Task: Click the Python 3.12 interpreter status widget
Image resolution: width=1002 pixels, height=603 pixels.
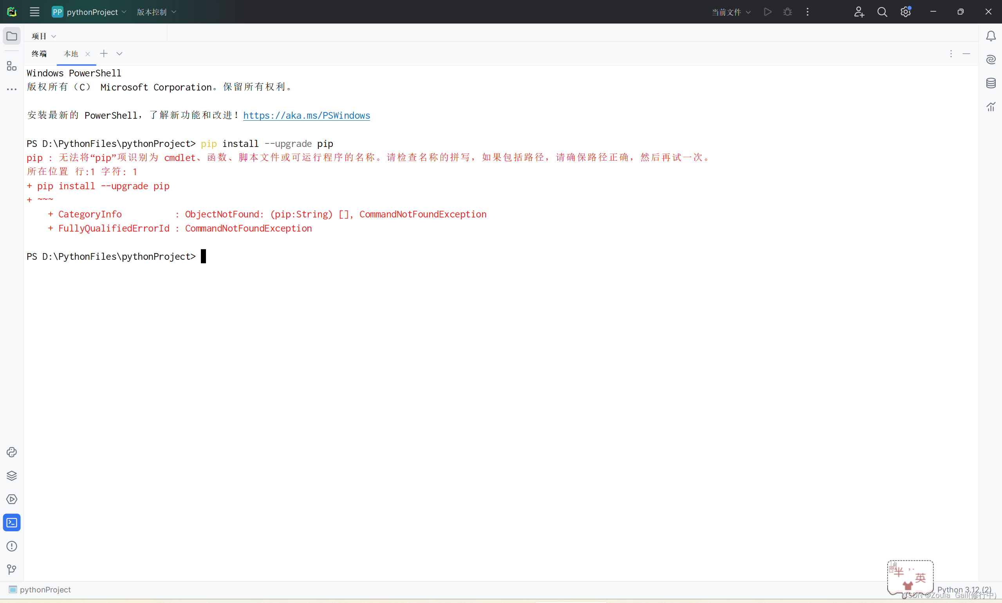Action: 964,589
